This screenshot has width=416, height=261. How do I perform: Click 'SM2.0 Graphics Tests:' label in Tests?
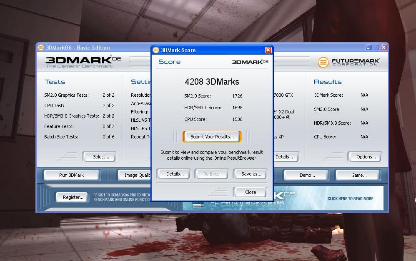click(x=66, y=95)
